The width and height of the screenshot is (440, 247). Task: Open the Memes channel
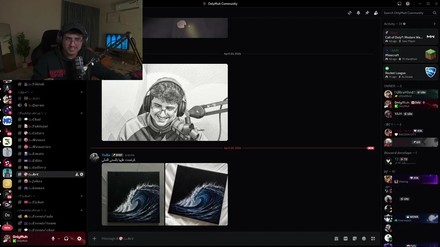click(x=51, y=140)
